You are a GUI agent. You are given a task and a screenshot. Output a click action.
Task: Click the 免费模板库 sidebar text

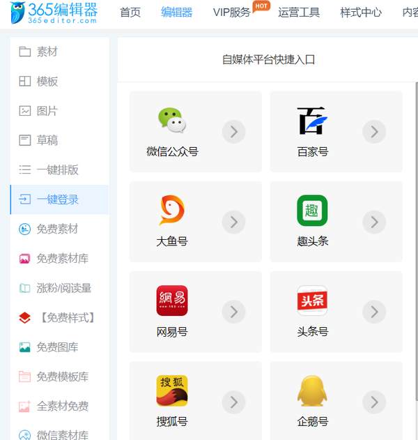[63, 377]
